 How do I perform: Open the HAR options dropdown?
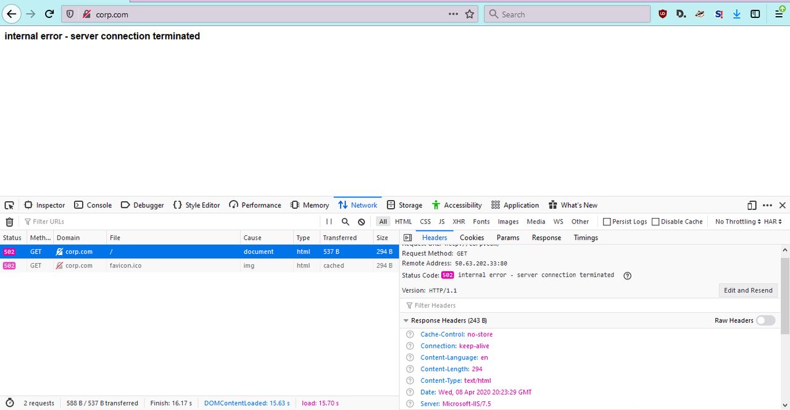coord(773,222)
